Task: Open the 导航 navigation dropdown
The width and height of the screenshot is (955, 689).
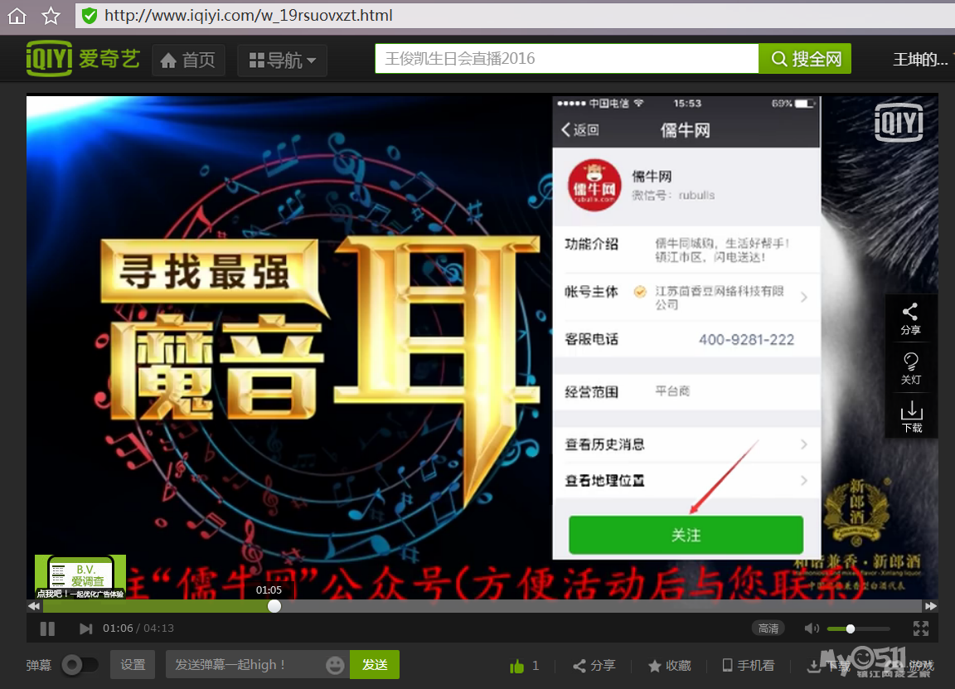Action: coord(282,59)
